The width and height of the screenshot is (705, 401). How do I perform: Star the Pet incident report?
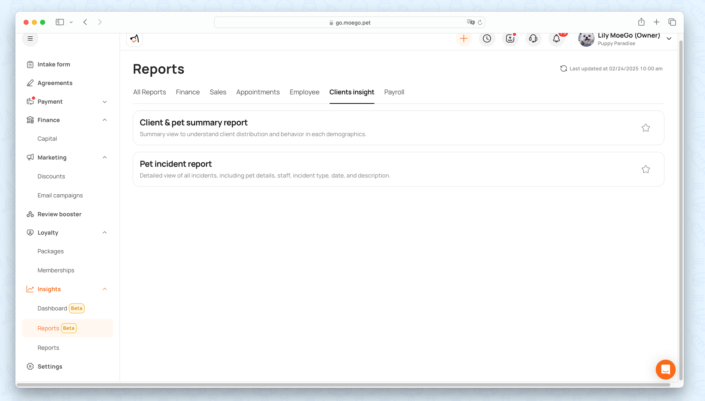click(x=645, y=169)
